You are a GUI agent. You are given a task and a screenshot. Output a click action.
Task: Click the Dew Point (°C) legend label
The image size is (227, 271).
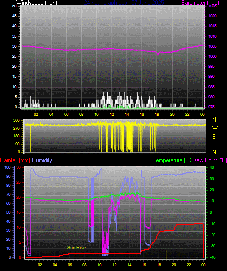(210, 160)
